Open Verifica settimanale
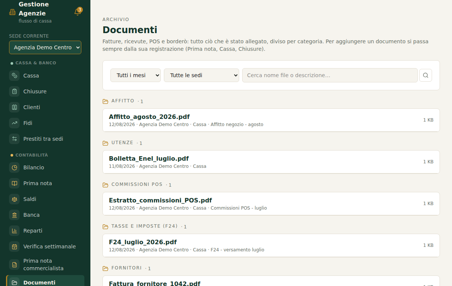The height and width of the screenshot is (286, 452). tap(45, 246)
